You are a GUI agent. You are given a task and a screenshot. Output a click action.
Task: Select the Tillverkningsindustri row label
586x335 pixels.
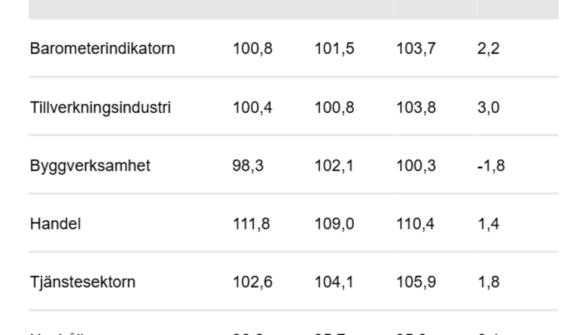pos(100,107)
